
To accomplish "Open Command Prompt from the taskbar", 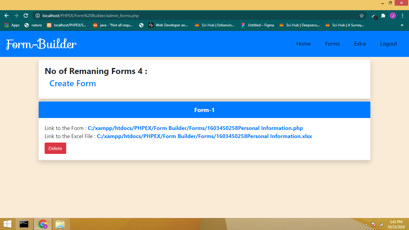I will (x=24, y=224).
